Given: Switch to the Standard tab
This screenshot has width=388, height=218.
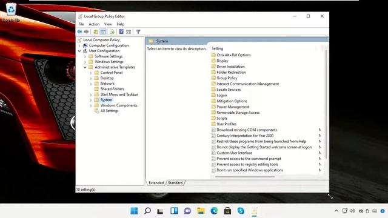Looking at the screenshot, I should (175, 183).
